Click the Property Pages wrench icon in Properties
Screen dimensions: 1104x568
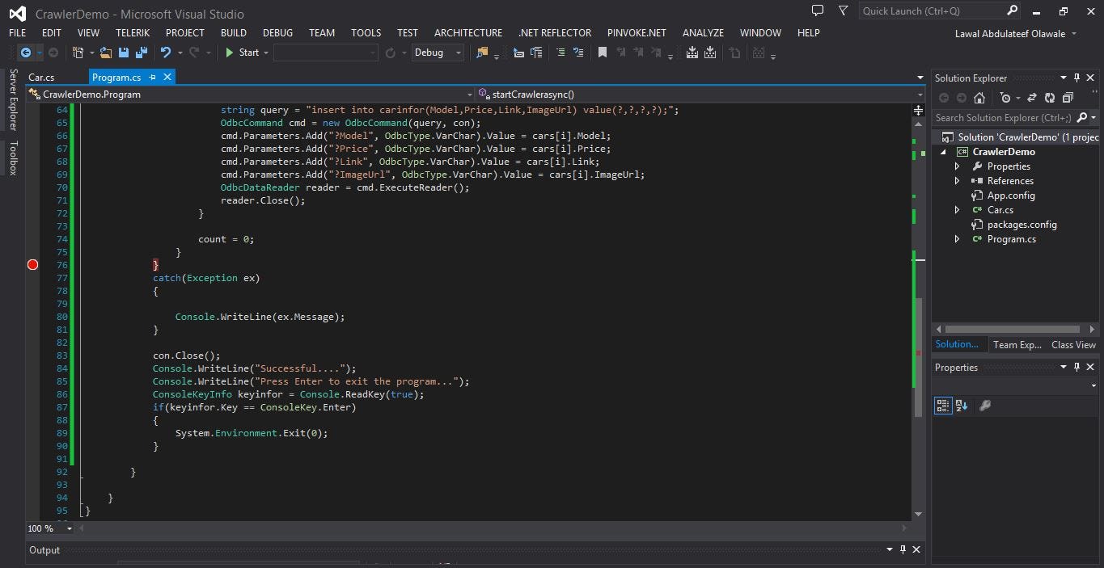985,406
